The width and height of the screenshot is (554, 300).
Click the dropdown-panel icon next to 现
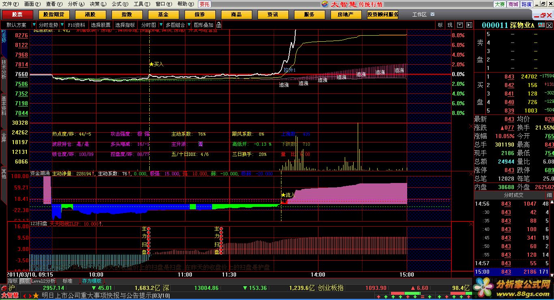460,25
